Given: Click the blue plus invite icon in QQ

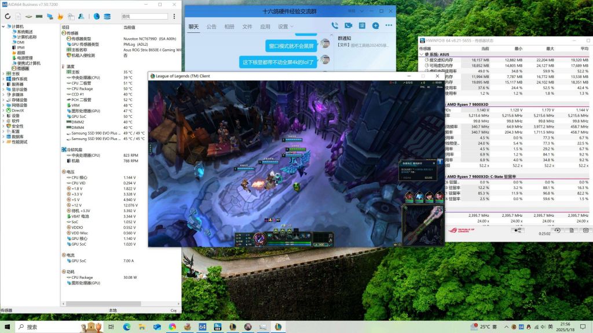Looking at the screenshot, I should 375,25.
